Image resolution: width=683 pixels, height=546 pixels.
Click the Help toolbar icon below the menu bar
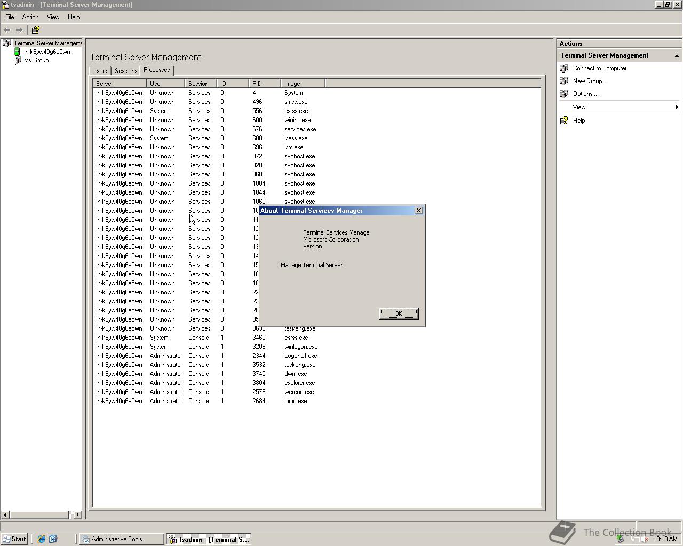tap(36, 30)
